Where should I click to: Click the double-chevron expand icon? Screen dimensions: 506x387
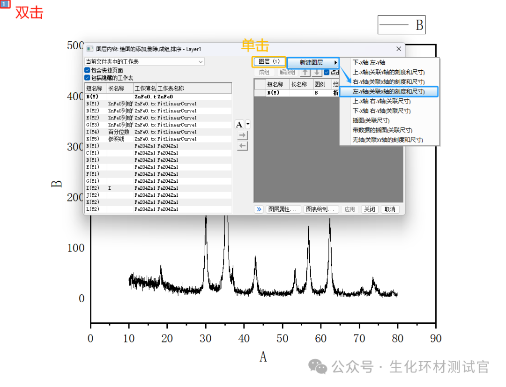pyautogui.click(x=259, y=209)
